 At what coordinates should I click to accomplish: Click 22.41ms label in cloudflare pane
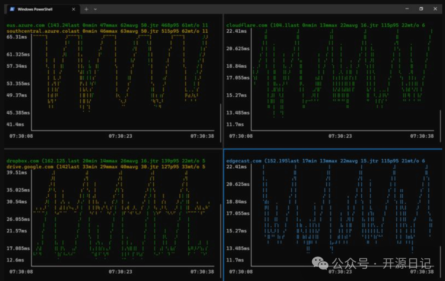click(x=237, y=31)
